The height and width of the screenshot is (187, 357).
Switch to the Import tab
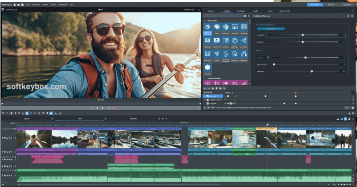211,11
